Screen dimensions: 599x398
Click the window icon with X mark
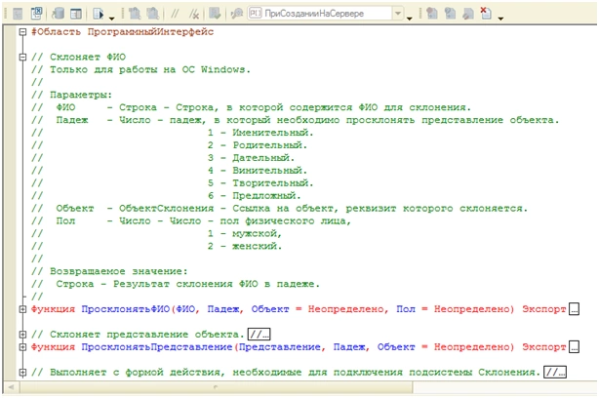37,13
